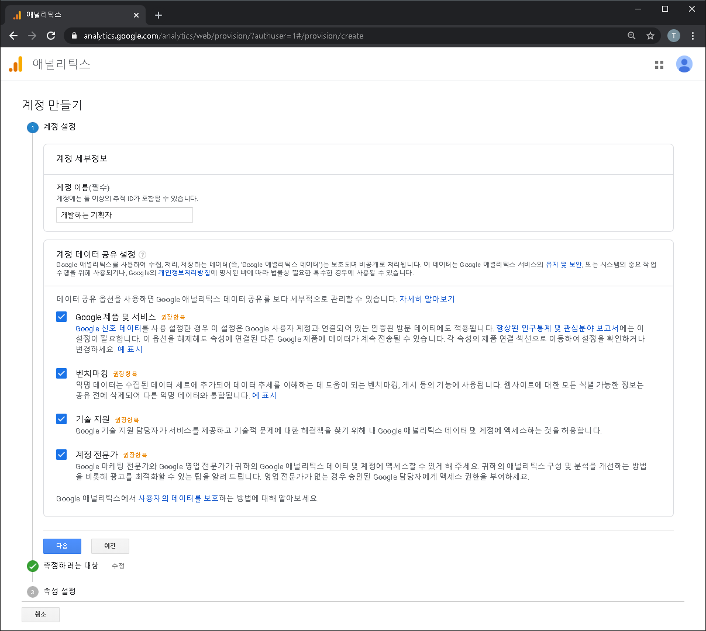Viewport: 706px width, 631px height.
Task: Open the Google 신호 데이터 link
Action: tap(108, 328)
